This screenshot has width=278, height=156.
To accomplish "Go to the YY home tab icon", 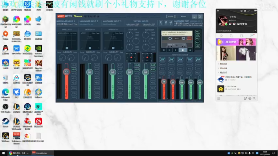I will [x=221, y=36].
